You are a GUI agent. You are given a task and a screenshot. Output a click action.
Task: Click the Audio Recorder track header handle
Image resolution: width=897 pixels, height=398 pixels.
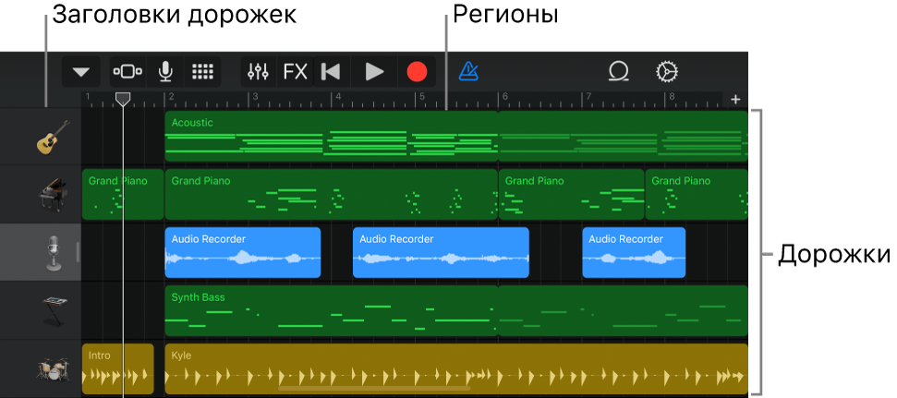pos(78,252)
